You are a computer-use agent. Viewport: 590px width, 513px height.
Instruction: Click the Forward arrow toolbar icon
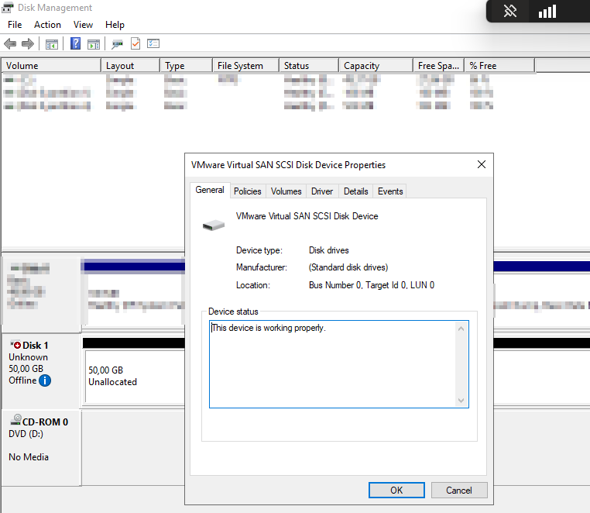(x=28, y=43)
